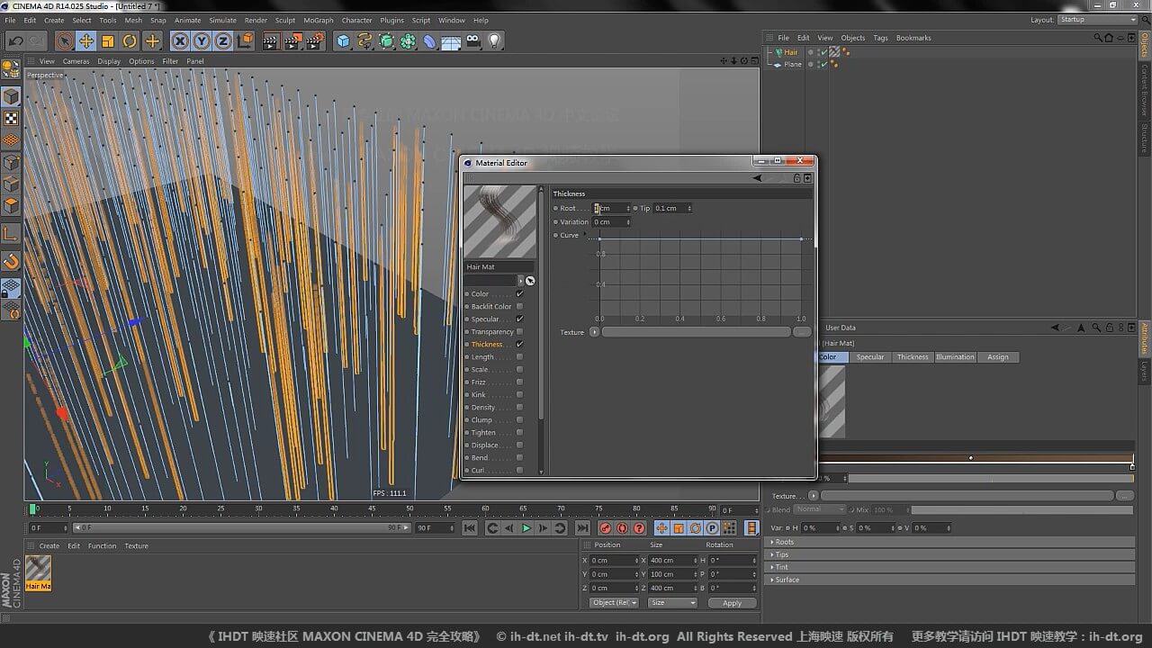Viewport: 1152px width, 648px height.
Task: Click the Record Active Objects keyframe button
Action: [x=606, y=528]
